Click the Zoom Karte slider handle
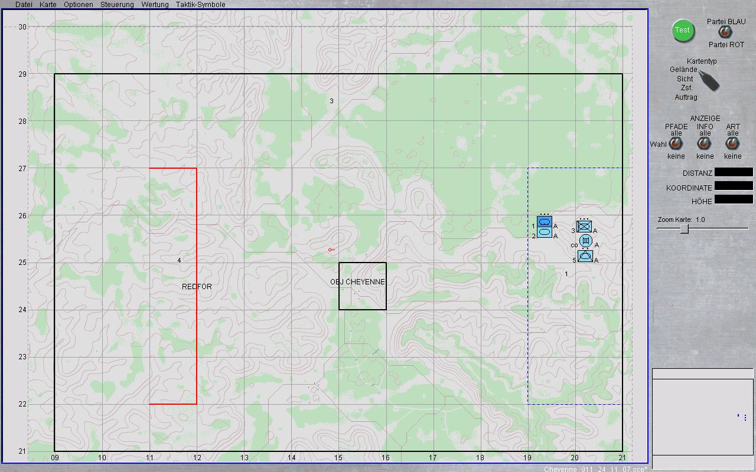The height and width of the screenshot is (472, 756). (684, 229)
